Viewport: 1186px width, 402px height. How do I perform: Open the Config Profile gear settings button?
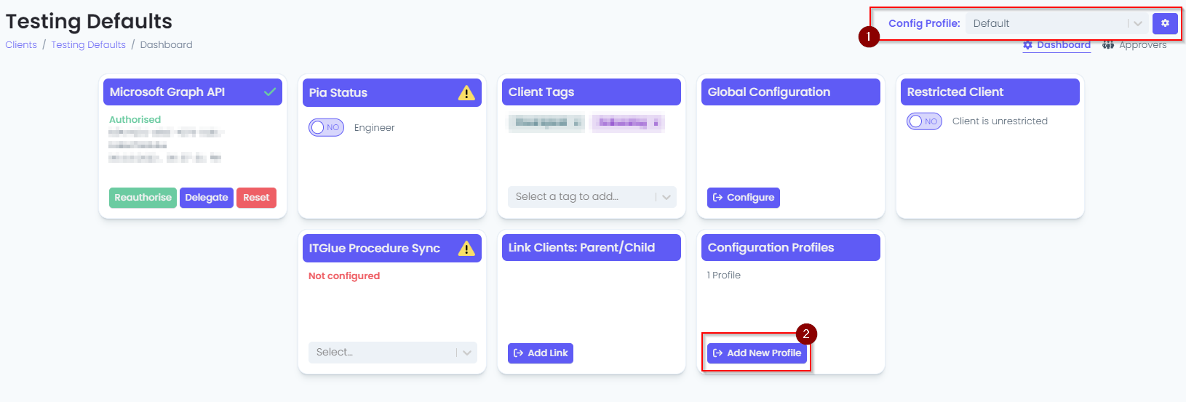[x=1164, y=23]
